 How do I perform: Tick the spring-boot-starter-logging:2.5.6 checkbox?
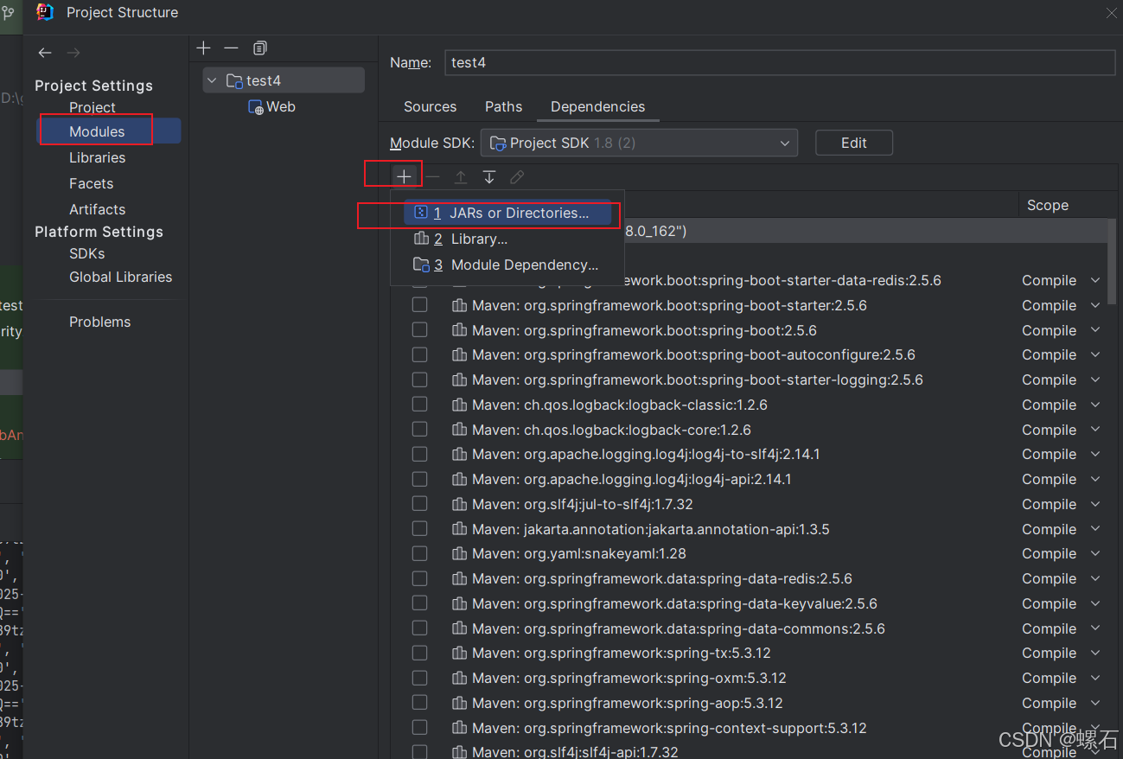(419, 379)
